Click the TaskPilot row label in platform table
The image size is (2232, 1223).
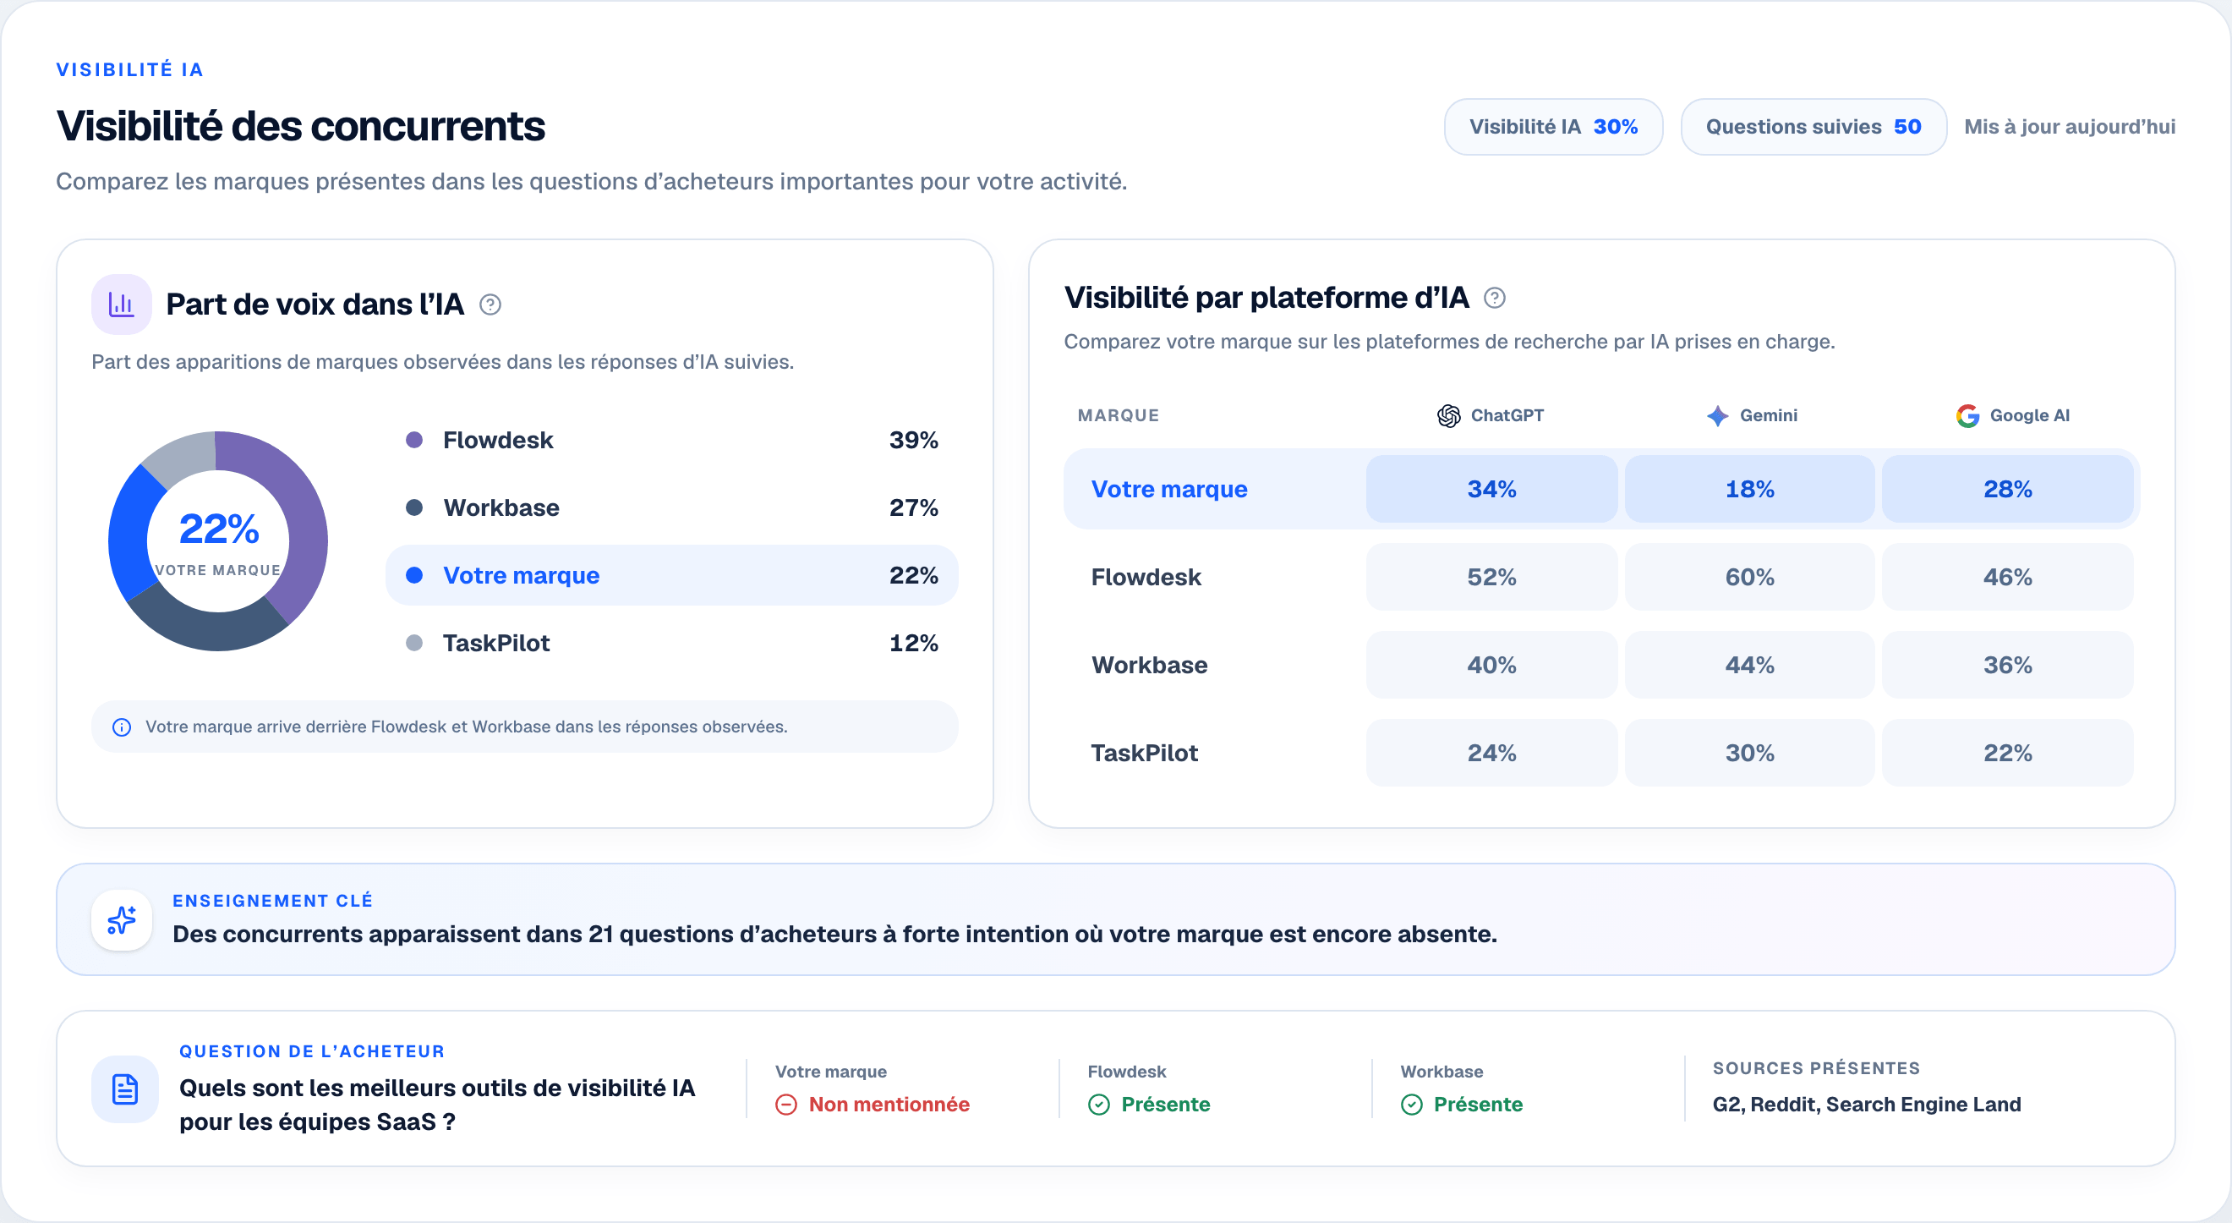(x=1144, y=754)
